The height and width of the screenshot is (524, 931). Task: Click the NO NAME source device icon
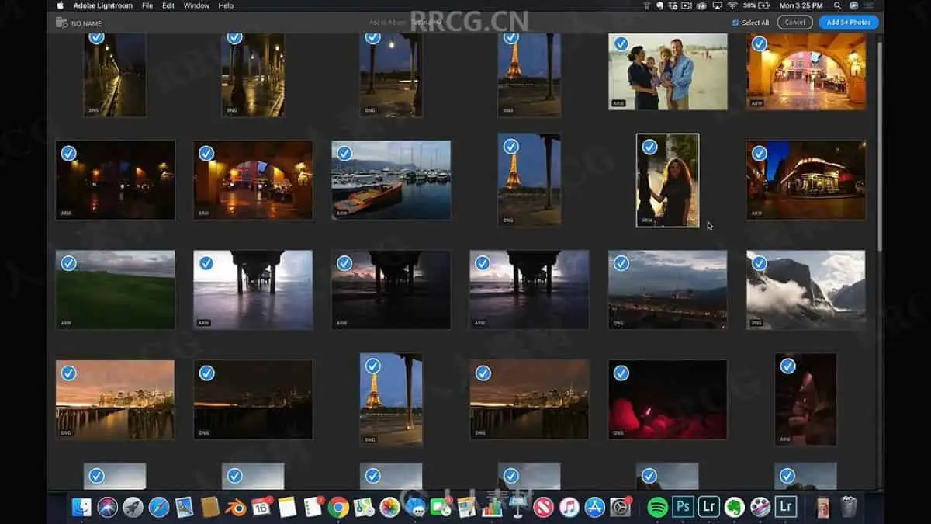61,23
